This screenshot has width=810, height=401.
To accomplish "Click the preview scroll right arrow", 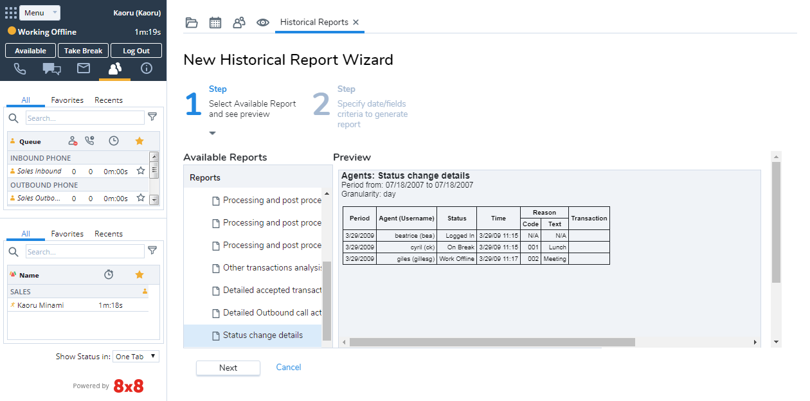I will pos(755,343).
